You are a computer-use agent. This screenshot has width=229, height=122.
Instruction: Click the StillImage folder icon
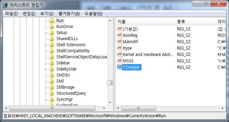pyautogui.click(x=52, y=87)
